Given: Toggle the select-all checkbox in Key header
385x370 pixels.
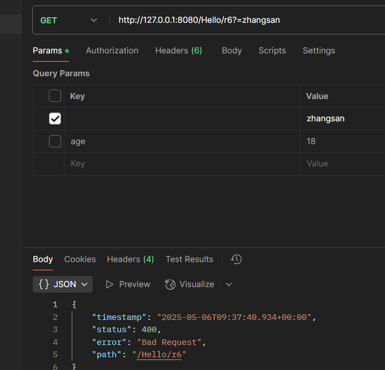Looking at the screenshot, I should point(55,96).
